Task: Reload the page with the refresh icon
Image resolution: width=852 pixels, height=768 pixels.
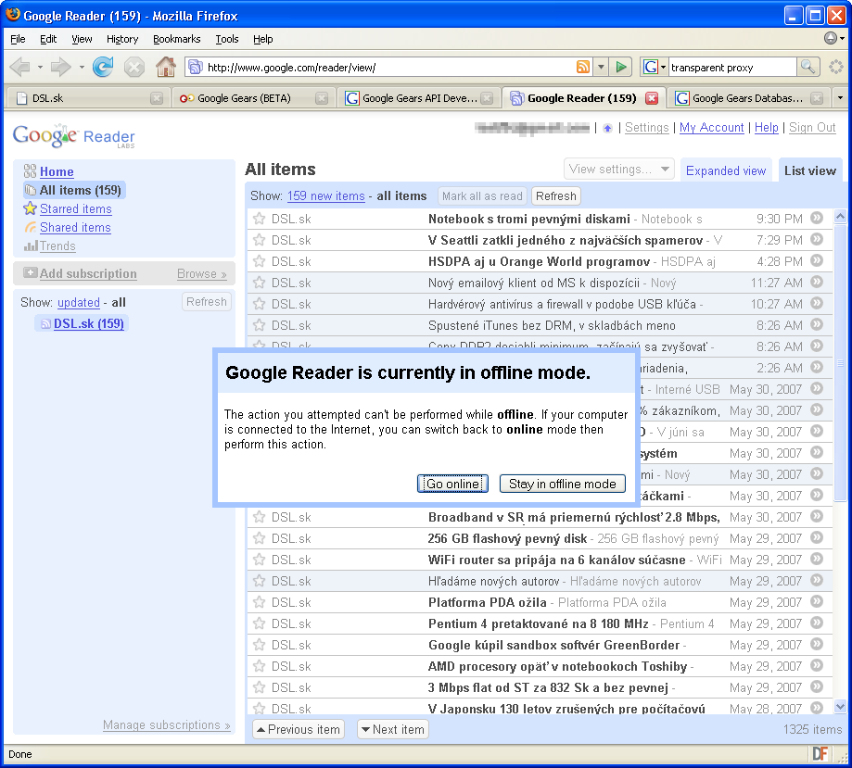Action: (103, 67)
